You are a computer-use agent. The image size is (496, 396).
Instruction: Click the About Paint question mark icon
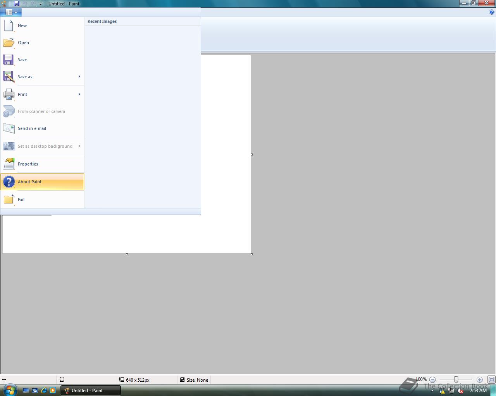click(9, 182)
